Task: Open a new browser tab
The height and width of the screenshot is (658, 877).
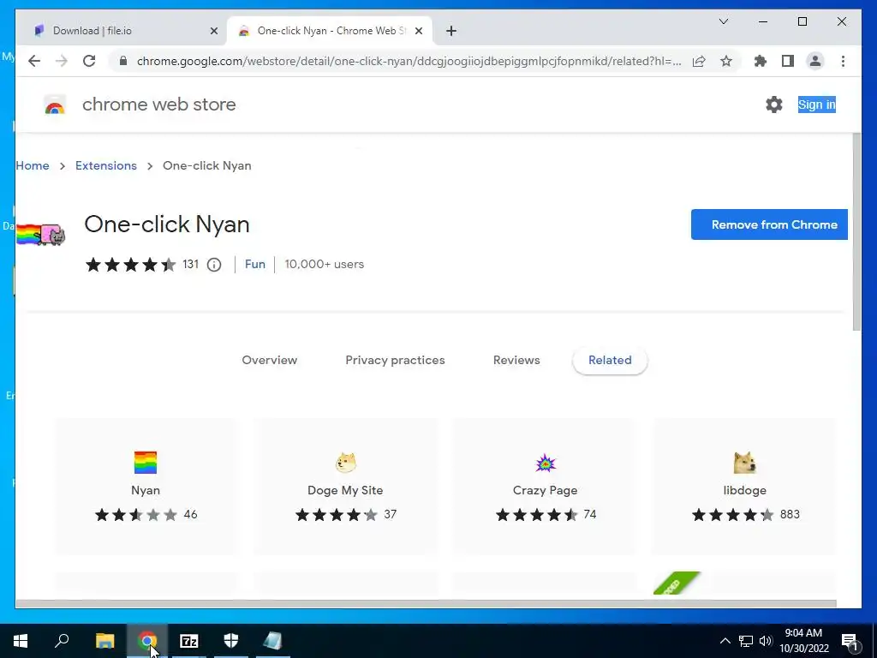Action: pos(451,31)
